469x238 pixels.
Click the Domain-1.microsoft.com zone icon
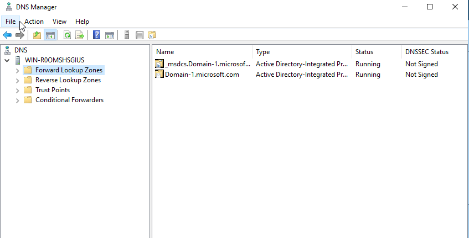pyautogui.click(x=159, y=74)
